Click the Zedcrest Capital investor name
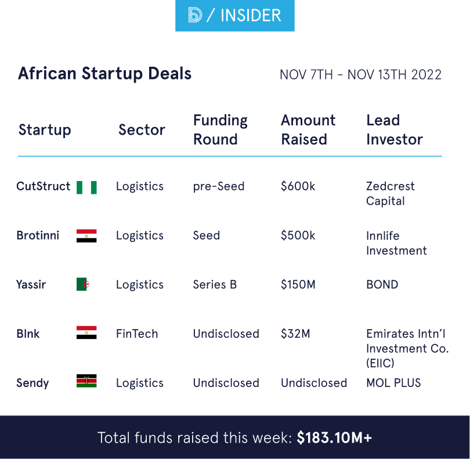 coord(391,194)
